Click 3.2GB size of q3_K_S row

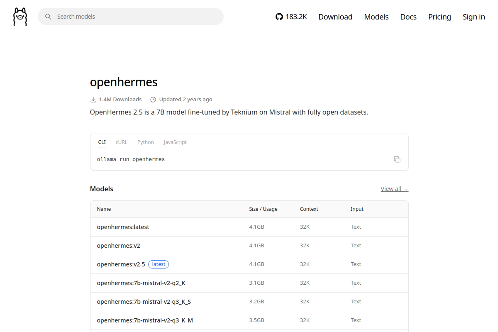click(x=256, y=302)
